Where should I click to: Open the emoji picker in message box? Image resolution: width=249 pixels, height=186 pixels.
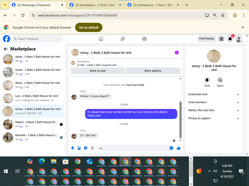click(x=171, y=148)
